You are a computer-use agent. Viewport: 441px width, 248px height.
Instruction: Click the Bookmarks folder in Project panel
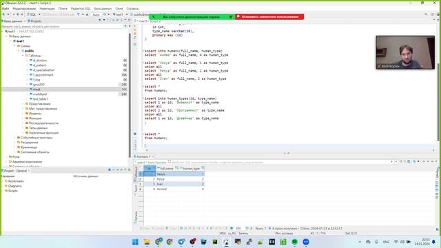tap(16, 181)
